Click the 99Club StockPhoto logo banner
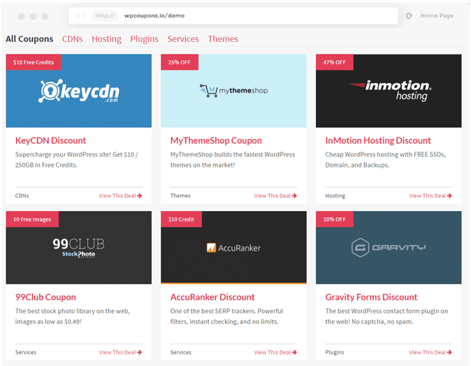The image size is (471, 366). [x=79, y=247]
